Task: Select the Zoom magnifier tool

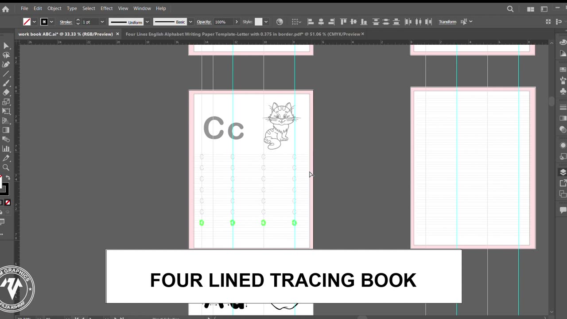Action: tap(6, 167)
